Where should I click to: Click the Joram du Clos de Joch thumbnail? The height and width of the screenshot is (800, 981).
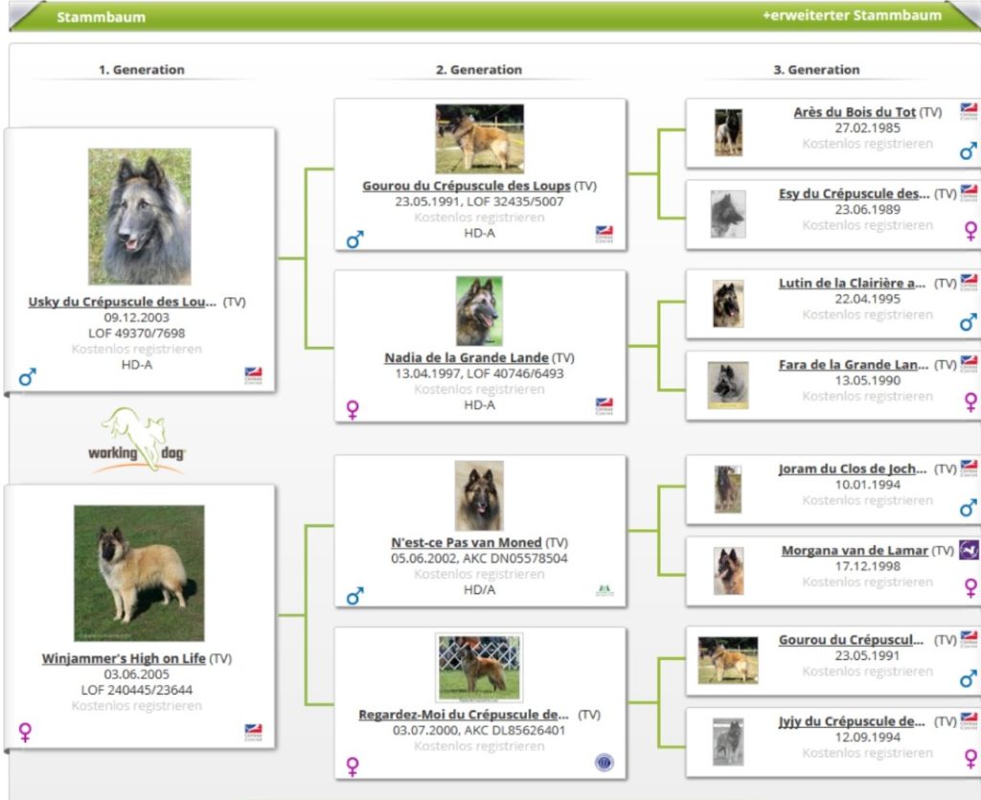[x=728, y=490]
